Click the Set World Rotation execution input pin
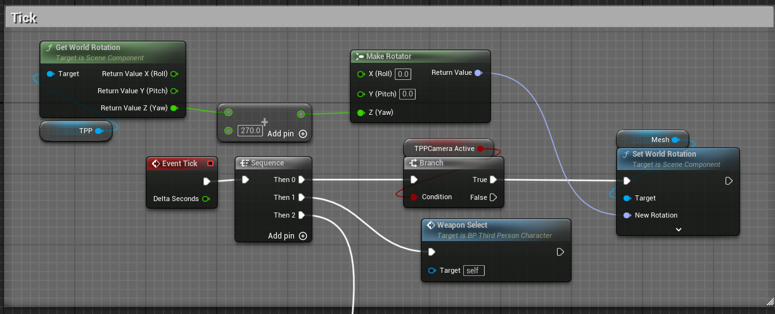 [x=627, y=181]
